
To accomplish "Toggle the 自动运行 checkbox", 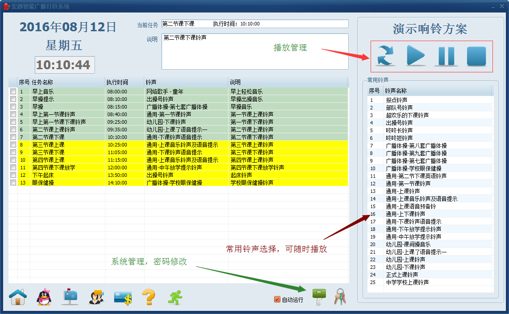I will click(277, 300).
